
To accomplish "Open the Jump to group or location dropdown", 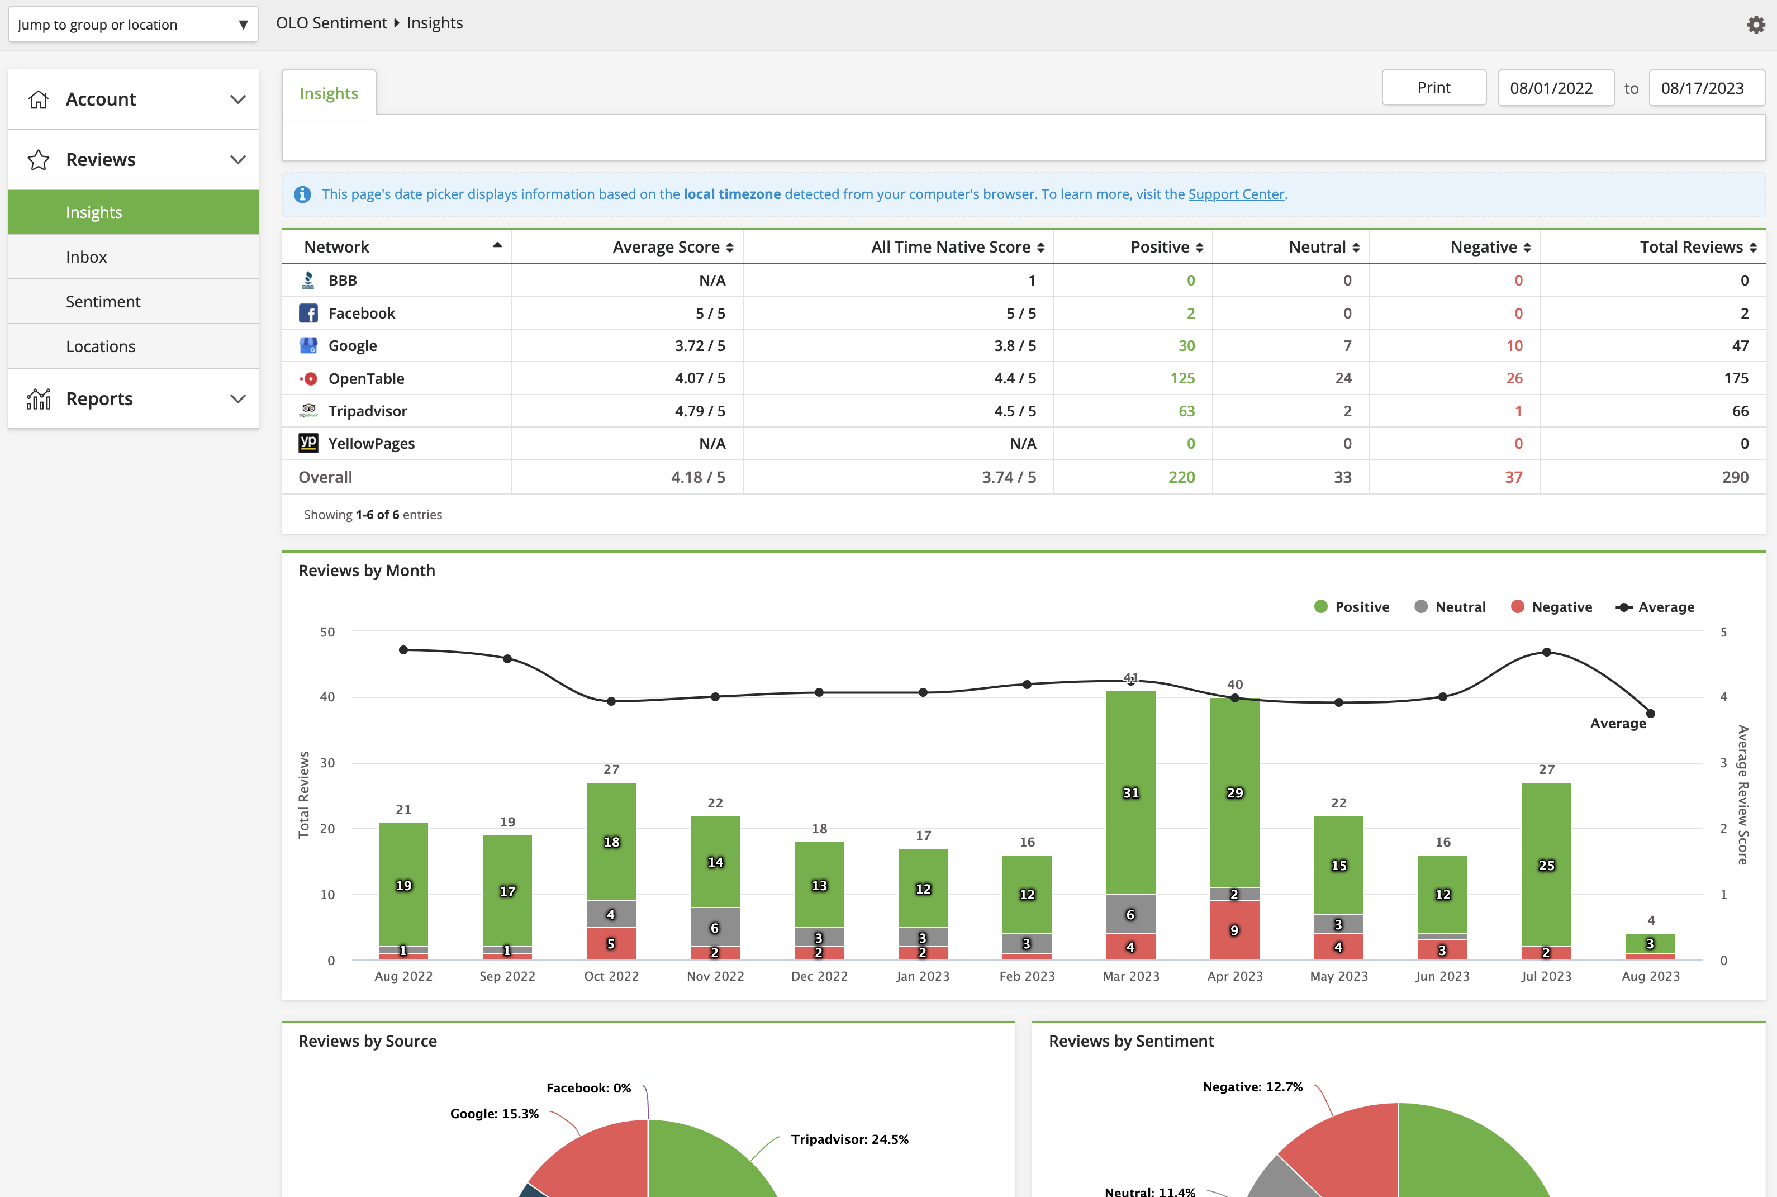I will [x=134, y=25].
